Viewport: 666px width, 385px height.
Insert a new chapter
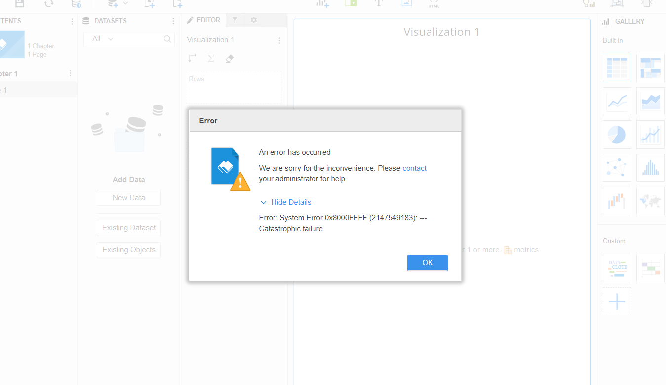(x=149, y=4)
